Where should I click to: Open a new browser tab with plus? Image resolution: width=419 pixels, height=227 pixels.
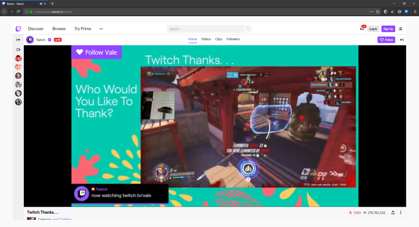click(52, 4)
